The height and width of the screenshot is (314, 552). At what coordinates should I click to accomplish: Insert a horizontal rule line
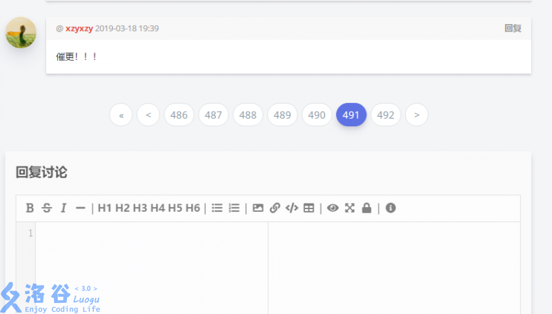pyautogui.click(x=80, y=208)
